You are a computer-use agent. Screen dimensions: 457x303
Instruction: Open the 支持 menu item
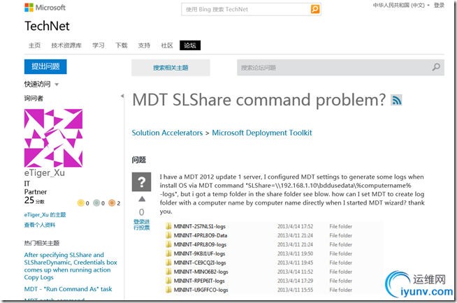(144, 45)
